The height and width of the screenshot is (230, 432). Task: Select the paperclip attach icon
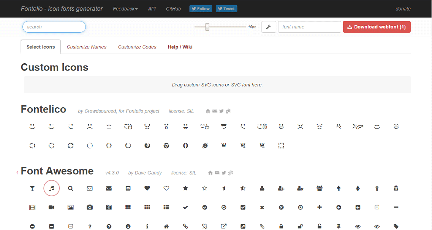tap(262, 227)
